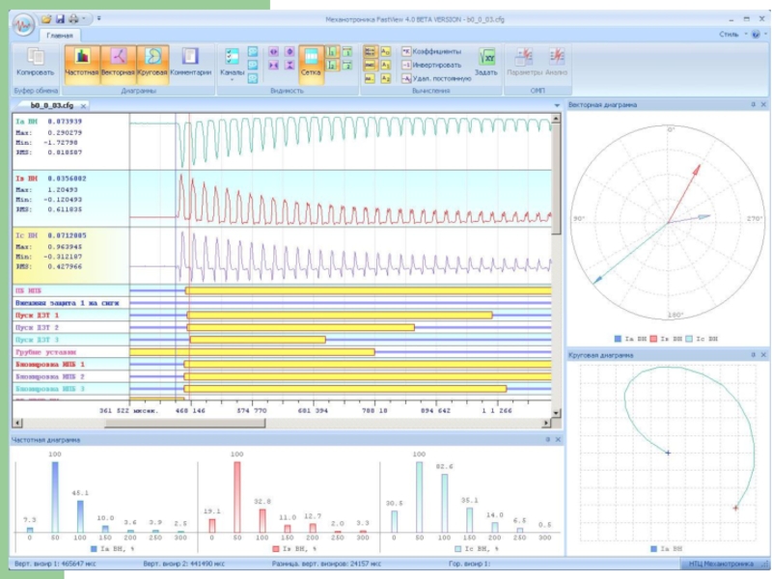Screen dimensions: 772x579
Task: Click Удал. постоянную in Вычисления
Action: [435, 78]
